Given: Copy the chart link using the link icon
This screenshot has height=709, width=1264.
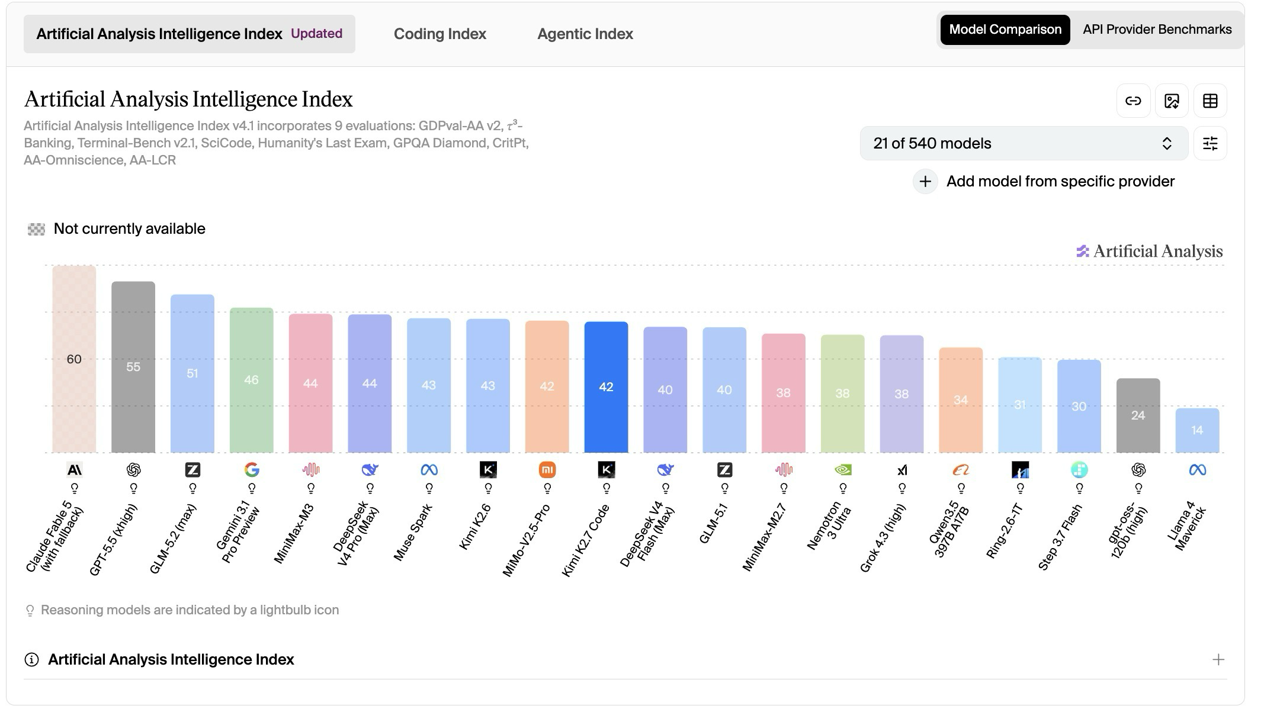Looking at the screenshot, I should (x=1133, y=101).
